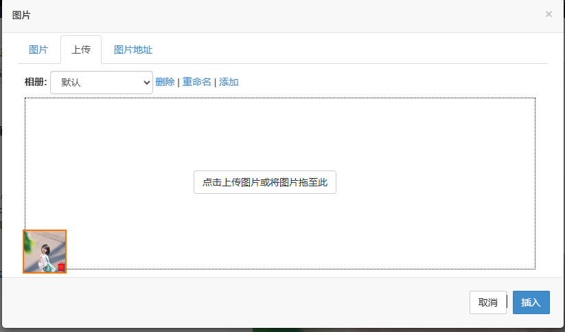Click the 相册: label text
The height and width of the screenshot is (332, 565).
[x=36, y=82]
